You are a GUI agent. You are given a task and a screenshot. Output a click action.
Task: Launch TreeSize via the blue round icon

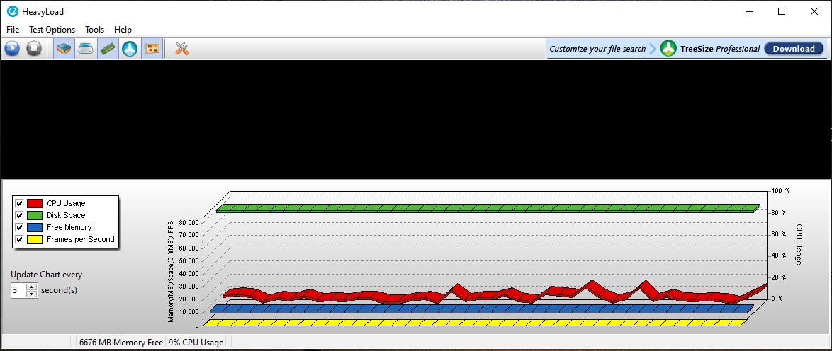click(x=129, y=49)
